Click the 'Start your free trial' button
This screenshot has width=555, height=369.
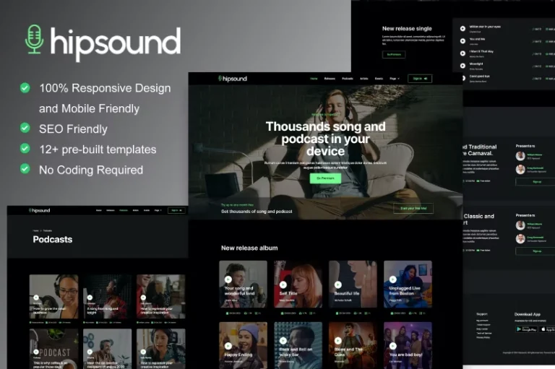click(x=413, y=209)
